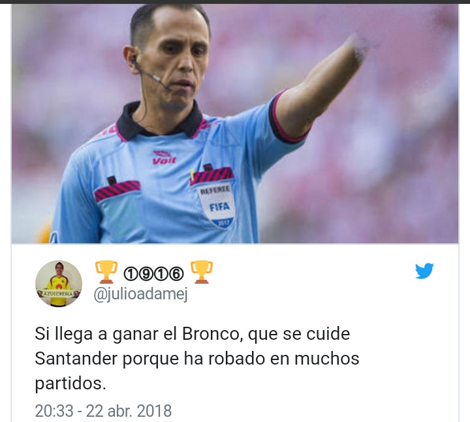Open the tweet timestamp 20:33

tap(54, 411)
